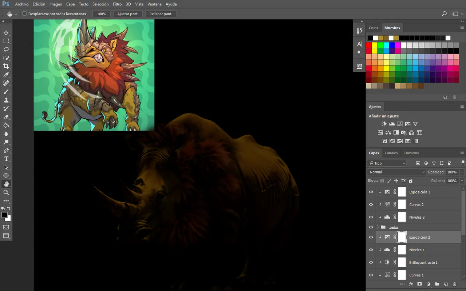Select the Quick Selection tool
Viewport: 466px width, 291px height.
(x=6, y=58)
